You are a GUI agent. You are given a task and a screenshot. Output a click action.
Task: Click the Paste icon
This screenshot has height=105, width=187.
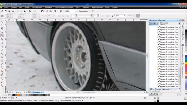[25, 11]
